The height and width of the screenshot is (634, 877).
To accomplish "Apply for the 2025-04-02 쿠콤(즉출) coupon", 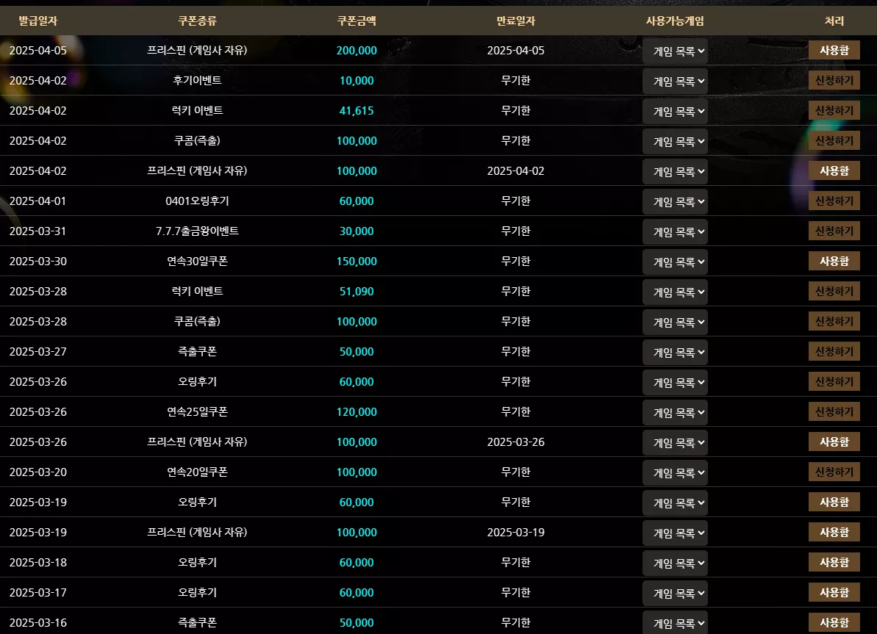I will click(x=834, y=141).
